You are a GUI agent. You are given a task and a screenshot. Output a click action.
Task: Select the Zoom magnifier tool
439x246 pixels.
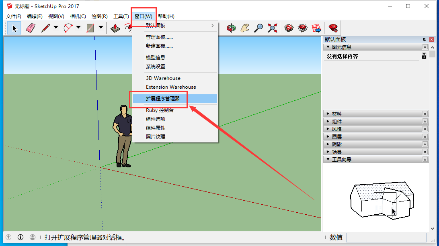[258, 28]
